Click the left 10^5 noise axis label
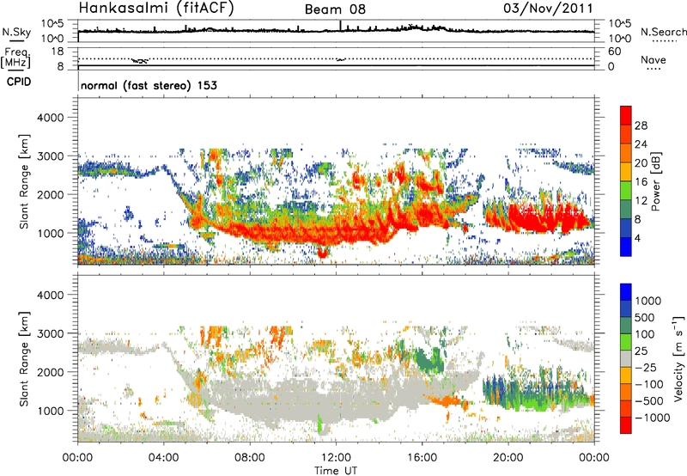The width and height of the screenshot is (687, 476). click(x=52, y=24)
